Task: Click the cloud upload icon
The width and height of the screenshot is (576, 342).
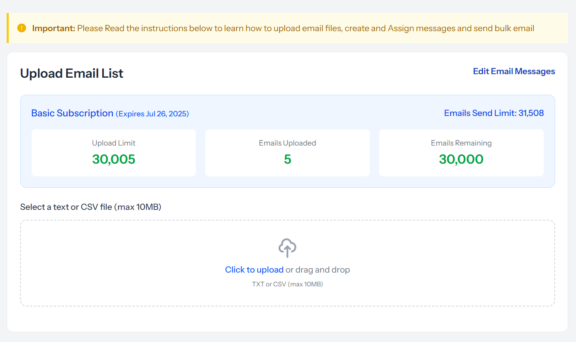Action: click(x=287, y=248)
